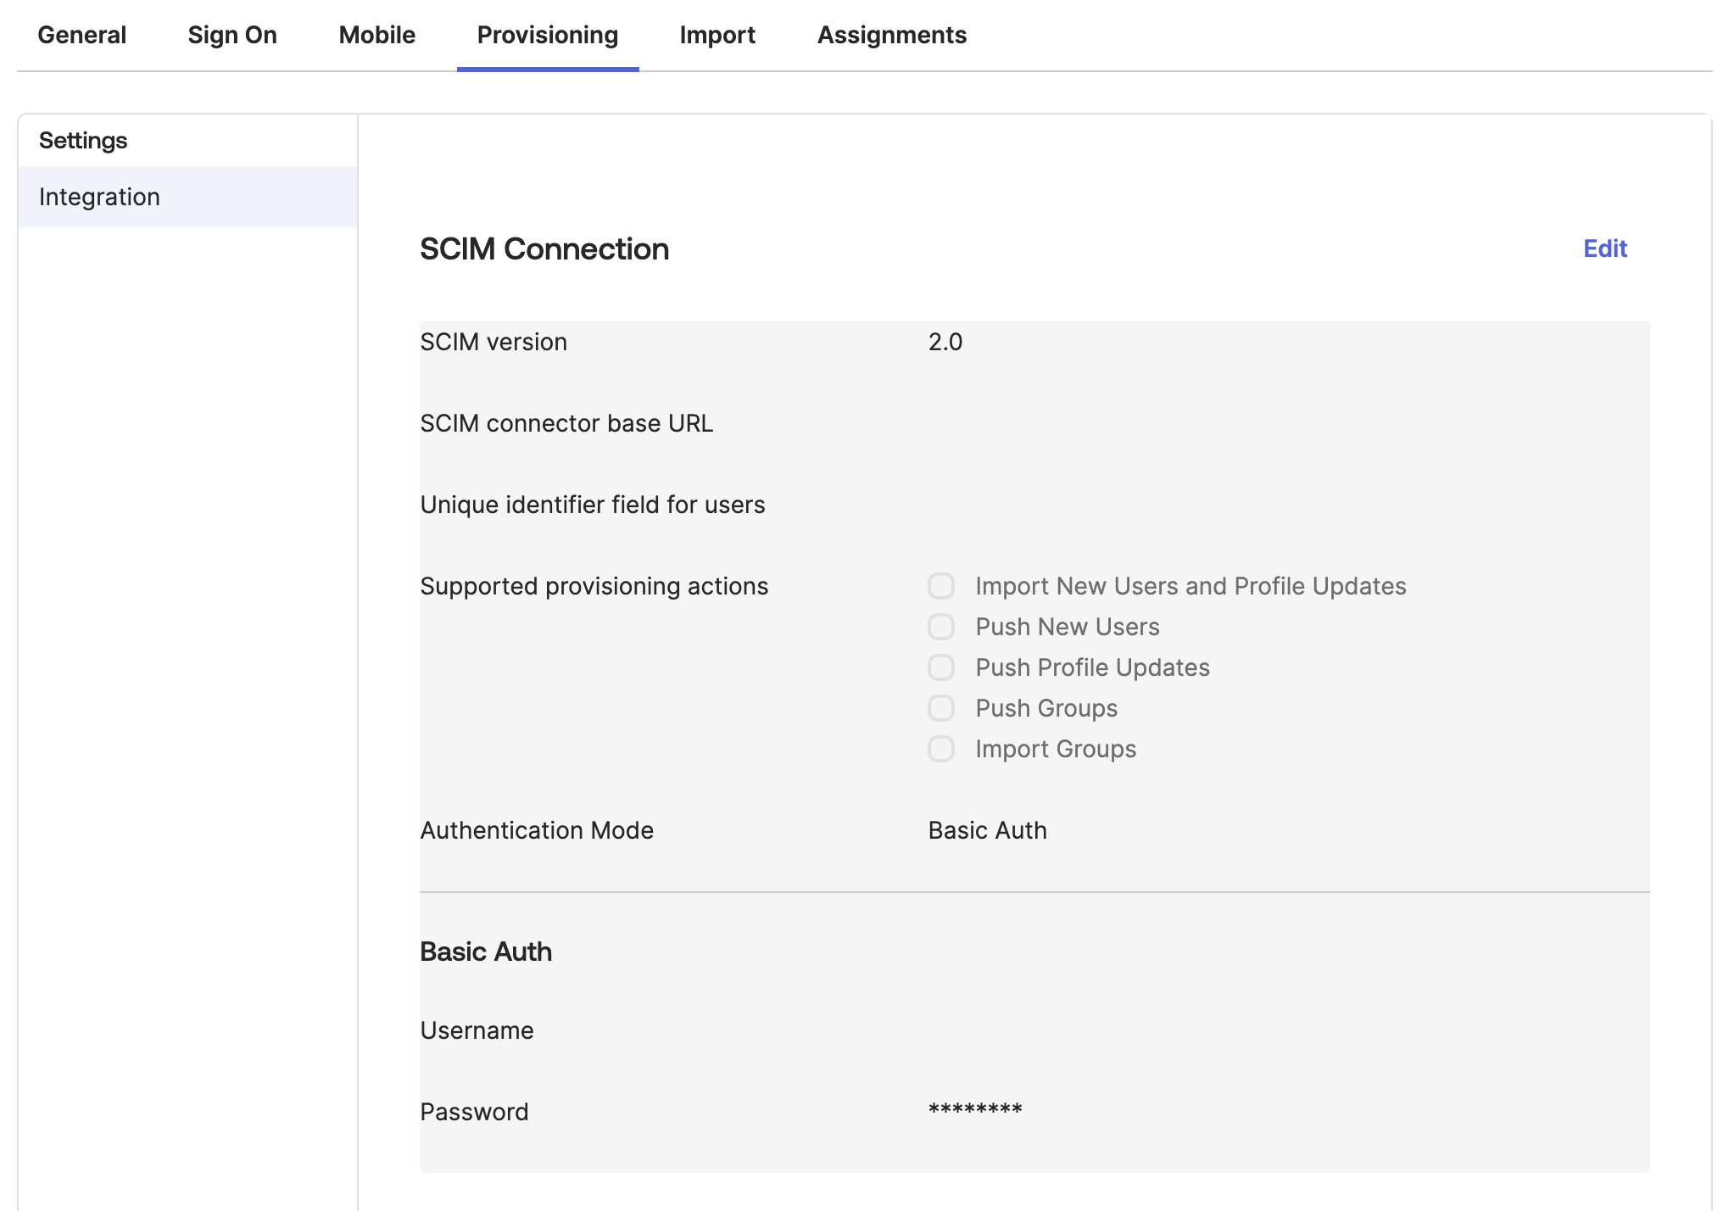The image size is (1723, 1211).
Task: Open the Assignments tab
Action: click(x=891, y=35)
